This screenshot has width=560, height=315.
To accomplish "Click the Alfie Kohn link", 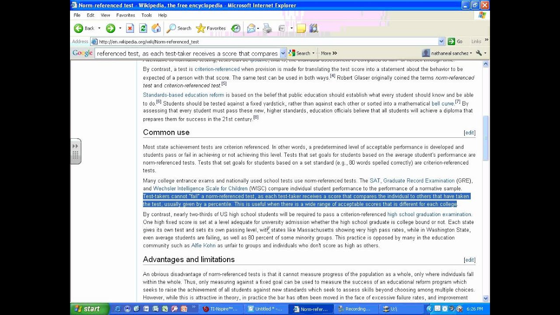I will click(x=203, y=245).
